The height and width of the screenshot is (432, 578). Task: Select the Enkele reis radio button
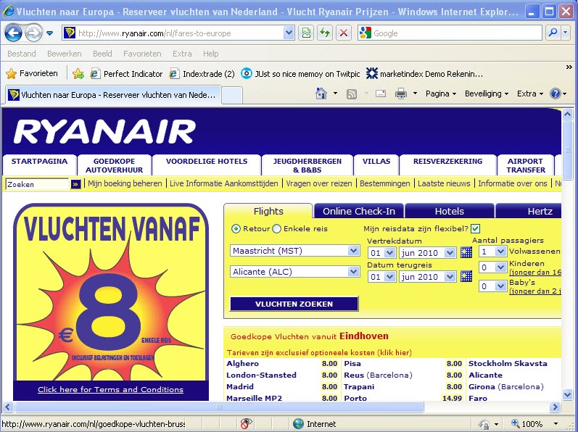click(276, 229)
